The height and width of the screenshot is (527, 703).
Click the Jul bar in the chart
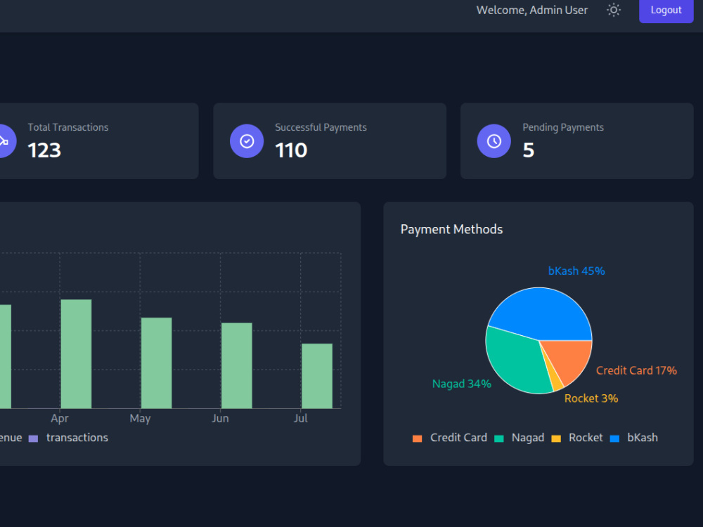317,376
